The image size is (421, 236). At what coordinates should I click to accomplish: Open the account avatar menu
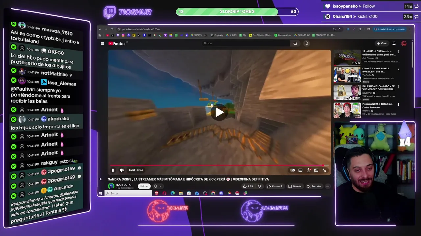(404, 43)
